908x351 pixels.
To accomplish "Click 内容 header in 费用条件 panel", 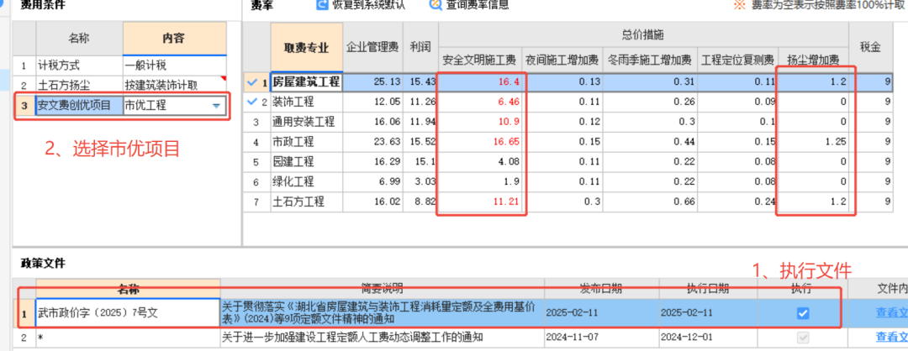I will (174, 39).
